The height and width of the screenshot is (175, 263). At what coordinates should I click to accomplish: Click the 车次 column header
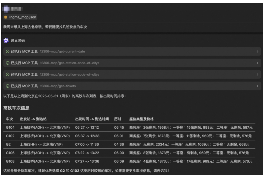[10, 119]
